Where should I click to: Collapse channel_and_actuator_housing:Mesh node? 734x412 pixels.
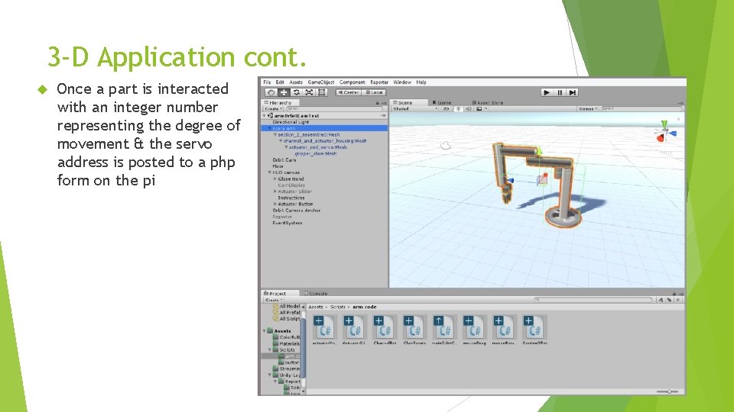click(281, 140)
